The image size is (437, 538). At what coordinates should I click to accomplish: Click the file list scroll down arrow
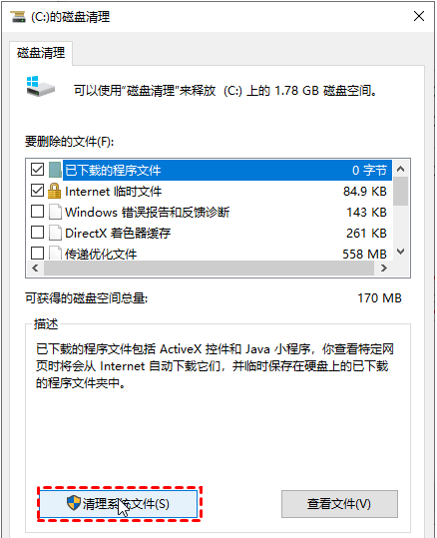400,252
